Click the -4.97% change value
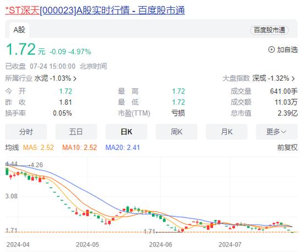The width and height of the screenshot is (305, 252). 80,52
